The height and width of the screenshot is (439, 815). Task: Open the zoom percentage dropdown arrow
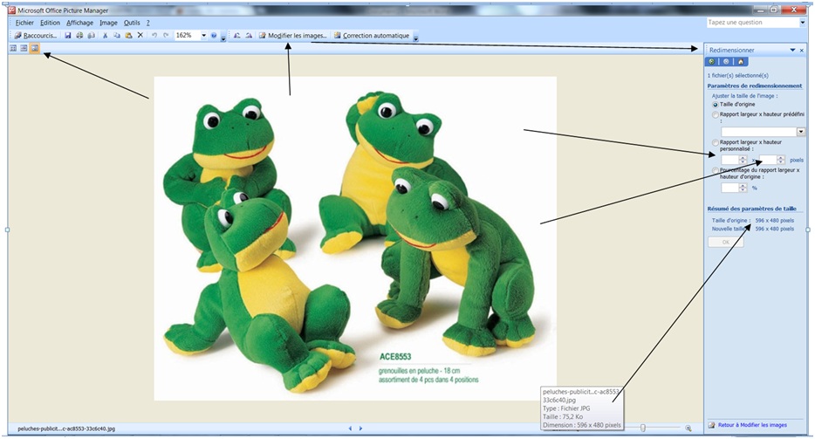204,36
